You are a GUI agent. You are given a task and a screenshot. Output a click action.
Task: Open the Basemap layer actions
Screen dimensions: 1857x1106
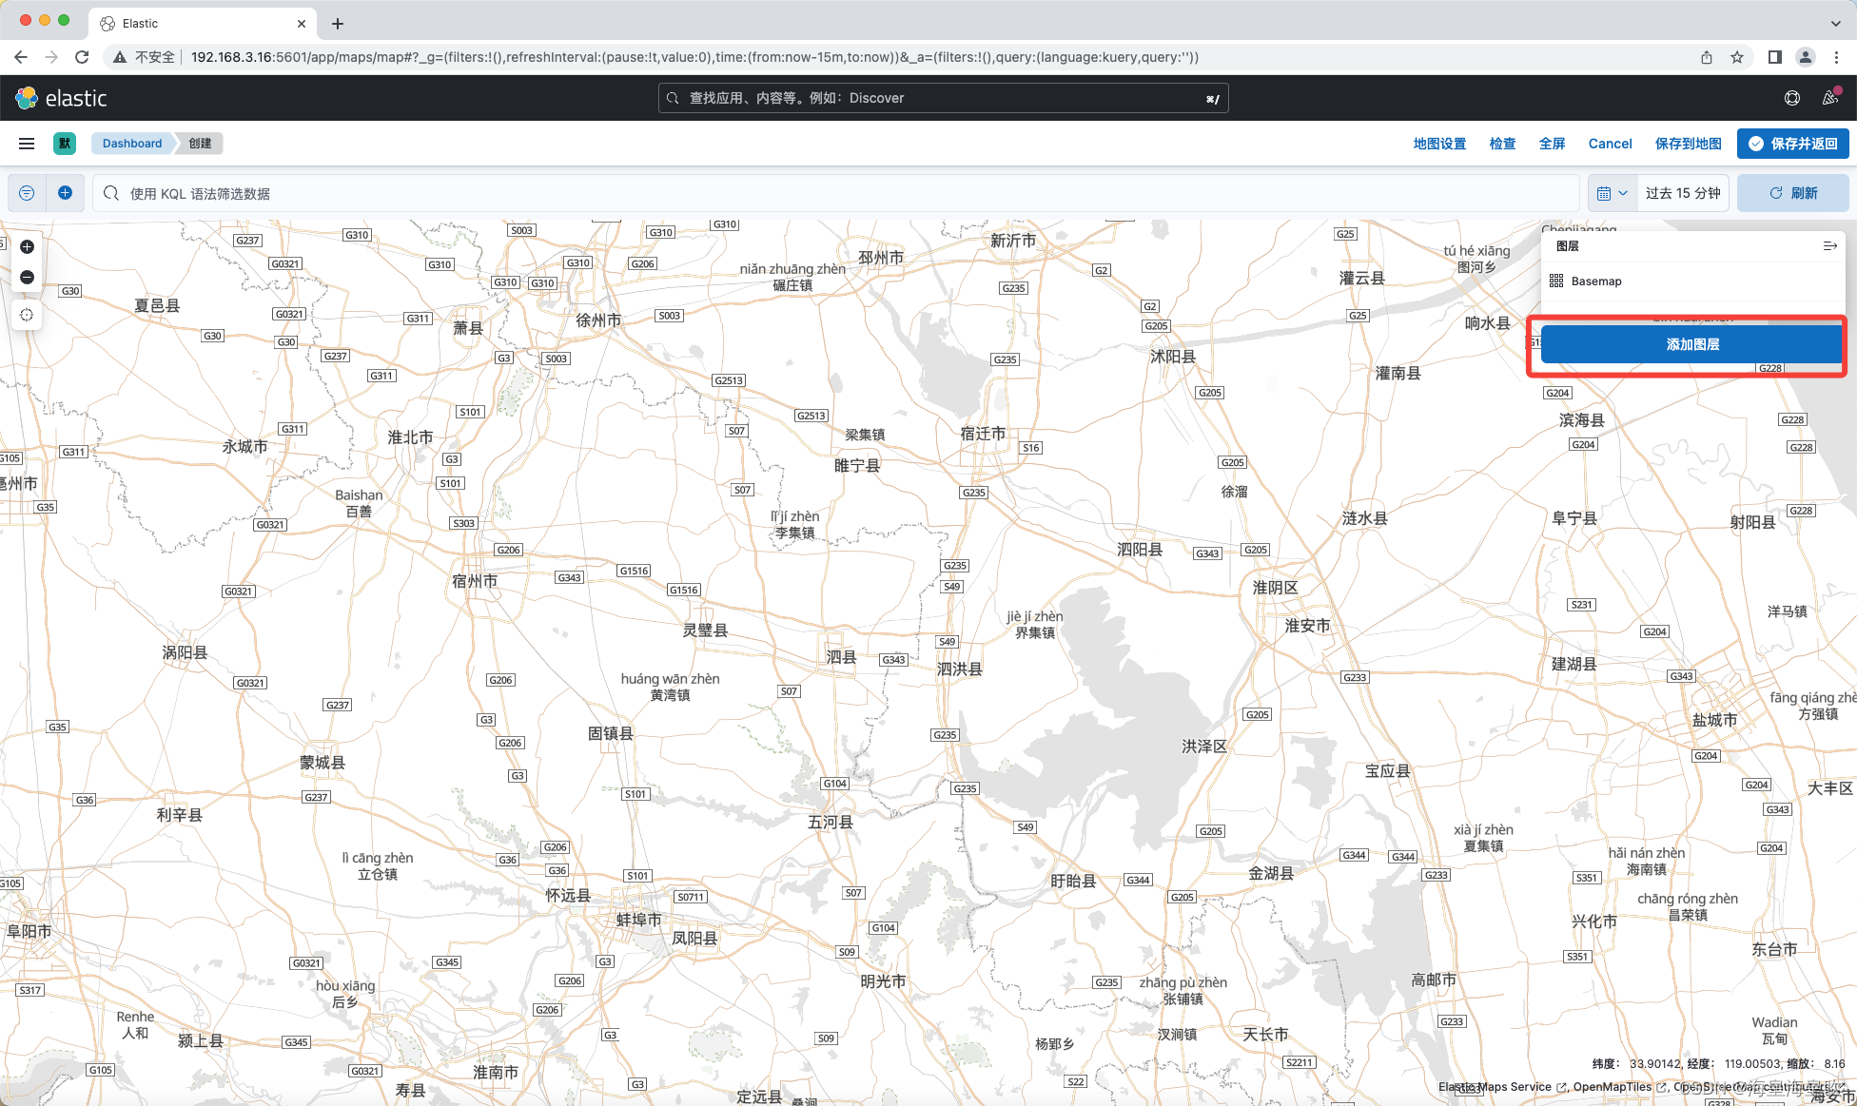tap(1596, 281)
